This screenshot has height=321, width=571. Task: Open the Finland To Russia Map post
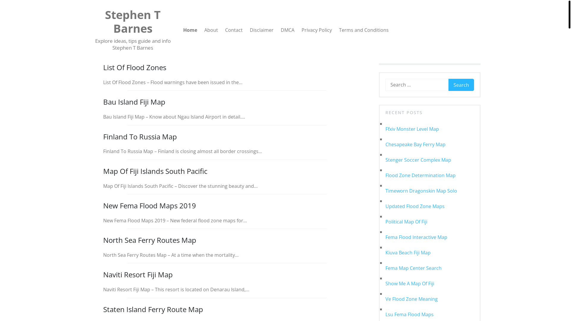(x=140, y=137)
